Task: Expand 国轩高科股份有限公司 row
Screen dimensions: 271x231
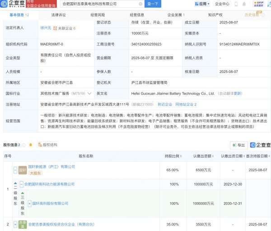Action: point(29,204)
